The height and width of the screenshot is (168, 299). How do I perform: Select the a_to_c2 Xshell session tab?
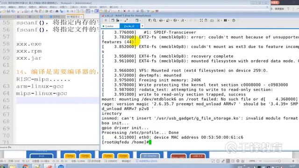pos(130,26)
